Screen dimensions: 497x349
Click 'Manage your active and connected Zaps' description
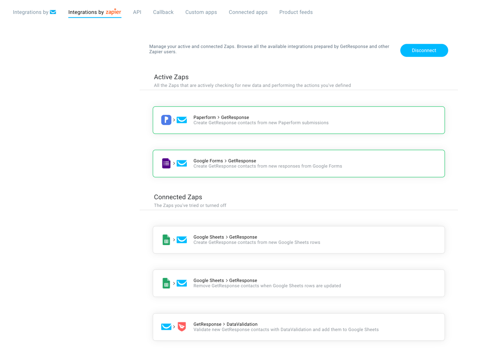pos(269,49)
